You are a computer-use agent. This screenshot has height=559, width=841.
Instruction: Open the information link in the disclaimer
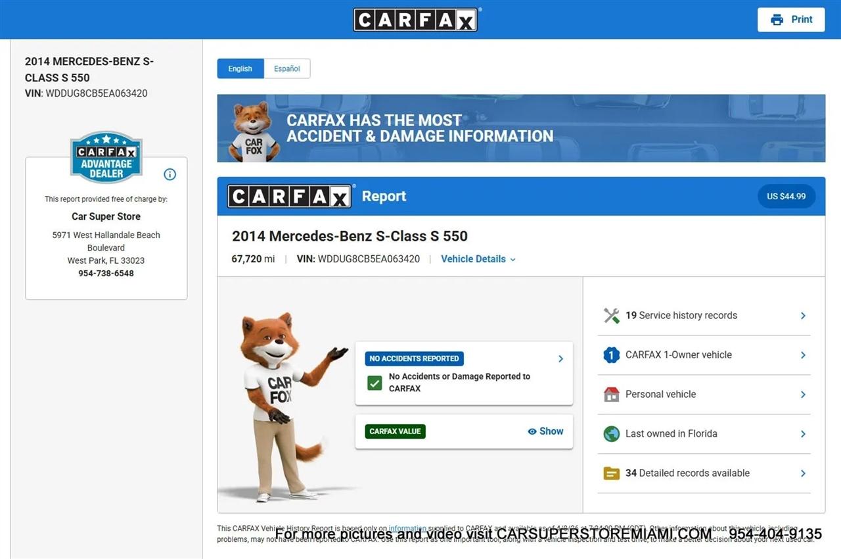tap(407, 528)
